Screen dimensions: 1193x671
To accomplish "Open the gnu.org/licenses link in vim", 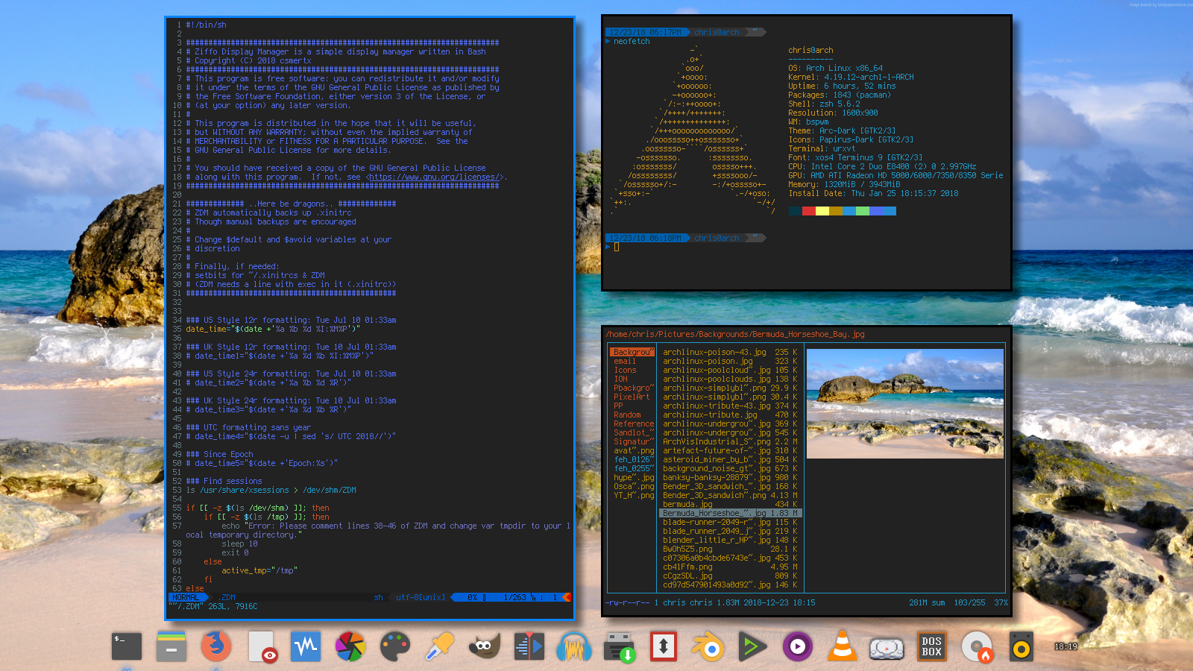I will (433, 177).
